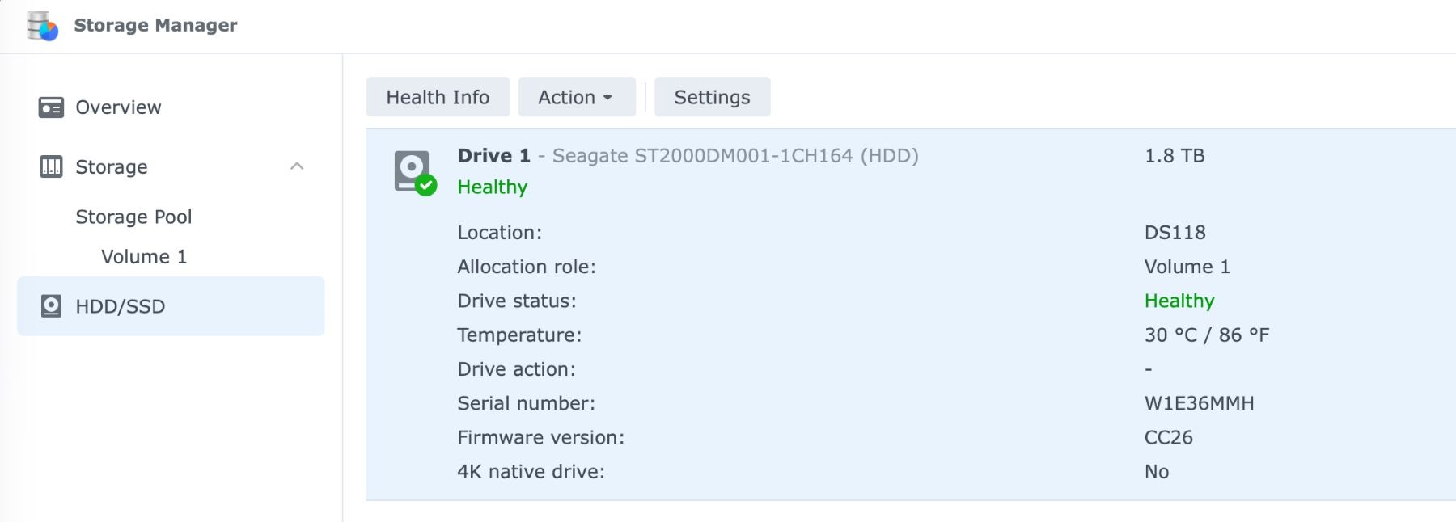Click the HDD/SSD sidebar icon
This screenshot has width=1456, height=522.
click(51, 306)
